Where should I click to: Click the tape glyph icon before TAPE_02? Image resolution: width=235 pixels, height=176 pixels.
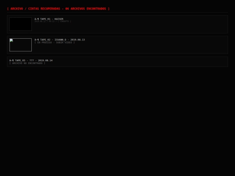(x=37, y=40)
